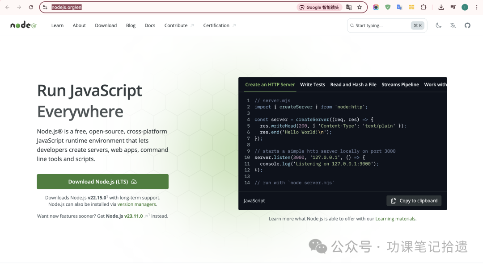Select Read and Hash a File tab
The image size is (483, 266).
(x=353, y=84)
